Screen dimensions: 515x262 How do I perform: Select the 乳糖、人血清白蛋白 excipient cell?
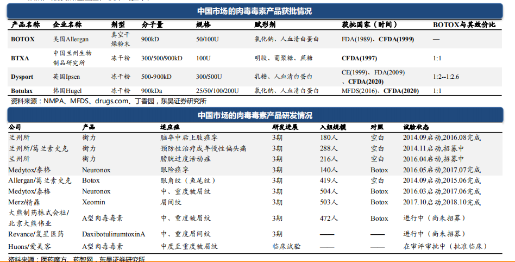pos(284,76)
